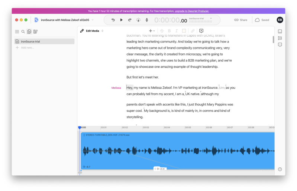Click the blue playhead marker at 0:00
This screenshot has height=191, width=297.
click(80, 127)
